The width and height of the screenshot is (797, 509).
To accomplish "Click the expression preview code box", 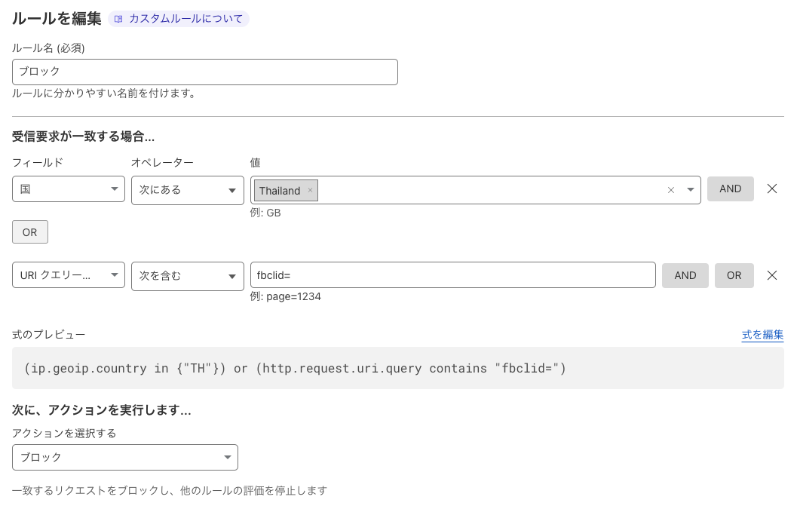I will 398,368.
